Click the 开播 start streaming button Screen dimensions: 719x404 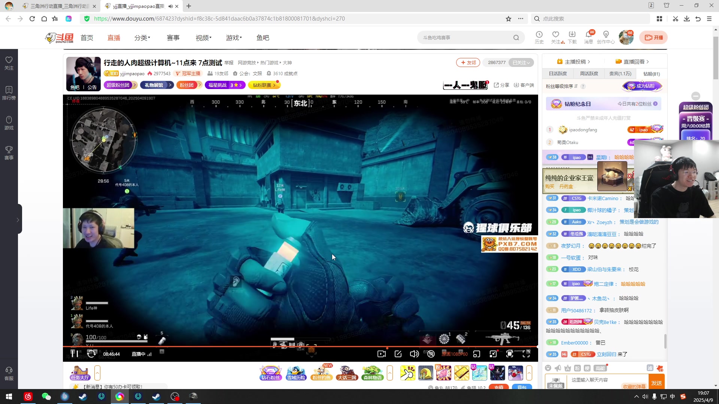653,37
